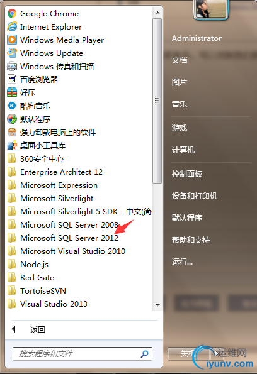Open 默认程序 icon in programs list
Viewport: 257px width, 374px height.
click(12, 119)
